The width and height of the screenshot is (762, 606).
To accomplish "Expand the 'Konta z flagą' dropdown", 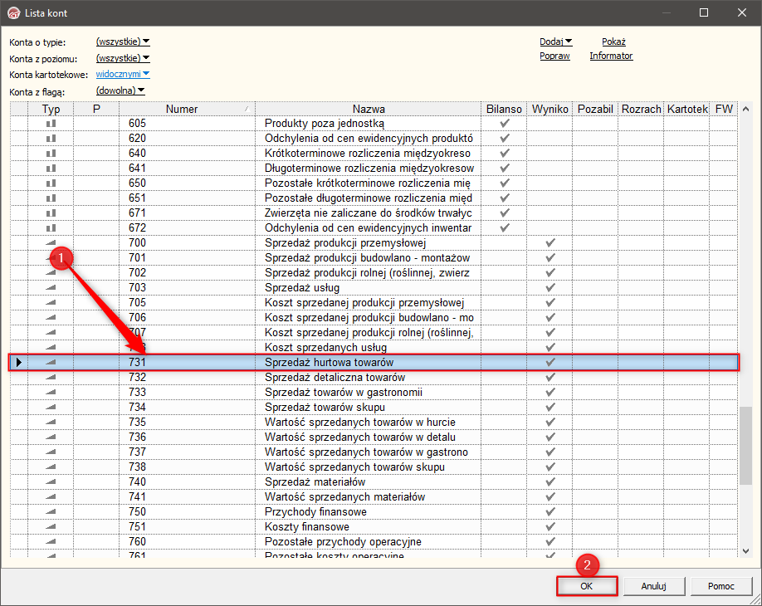I will click(120, 90).
